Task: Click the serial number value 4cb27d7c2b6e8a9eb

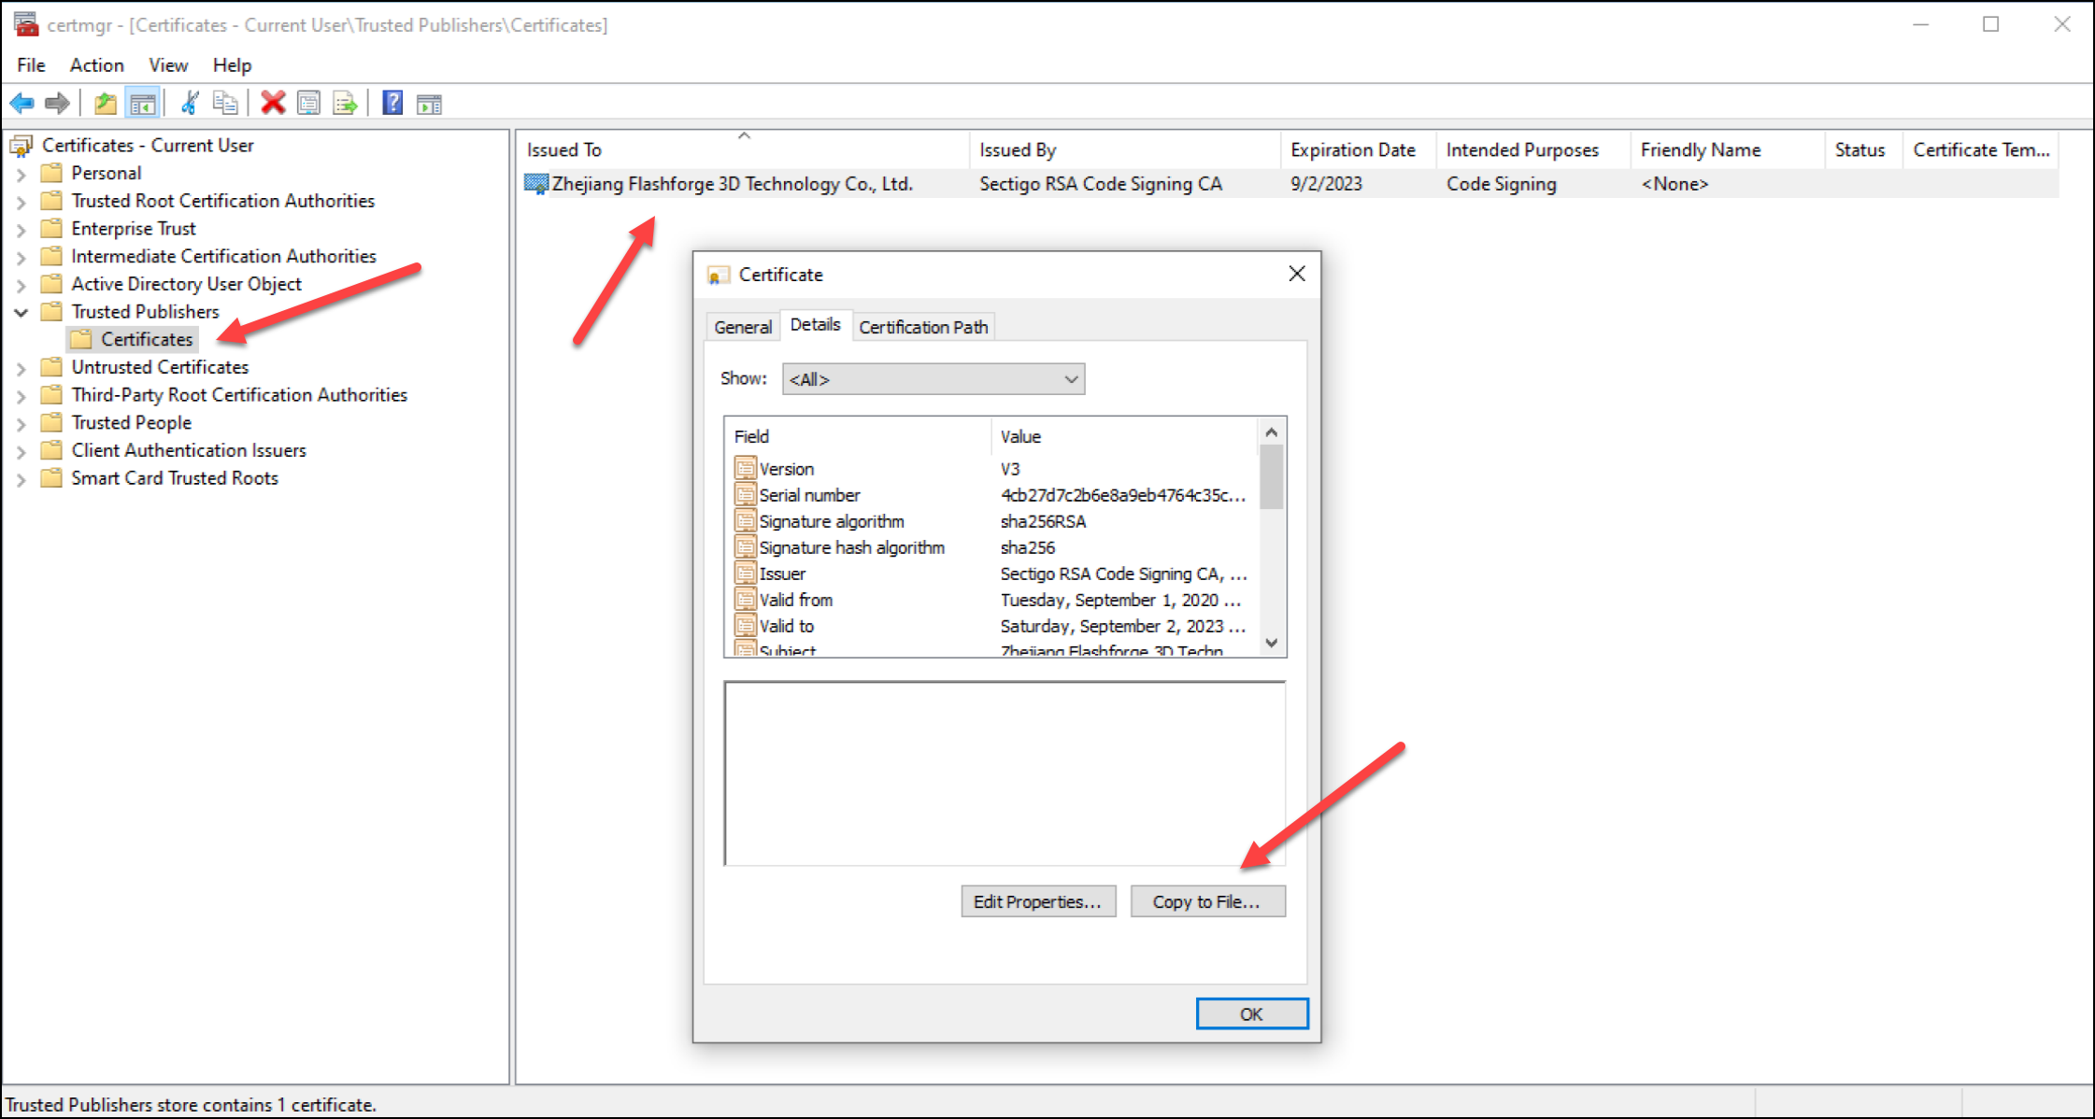Action: point(1123,495)
